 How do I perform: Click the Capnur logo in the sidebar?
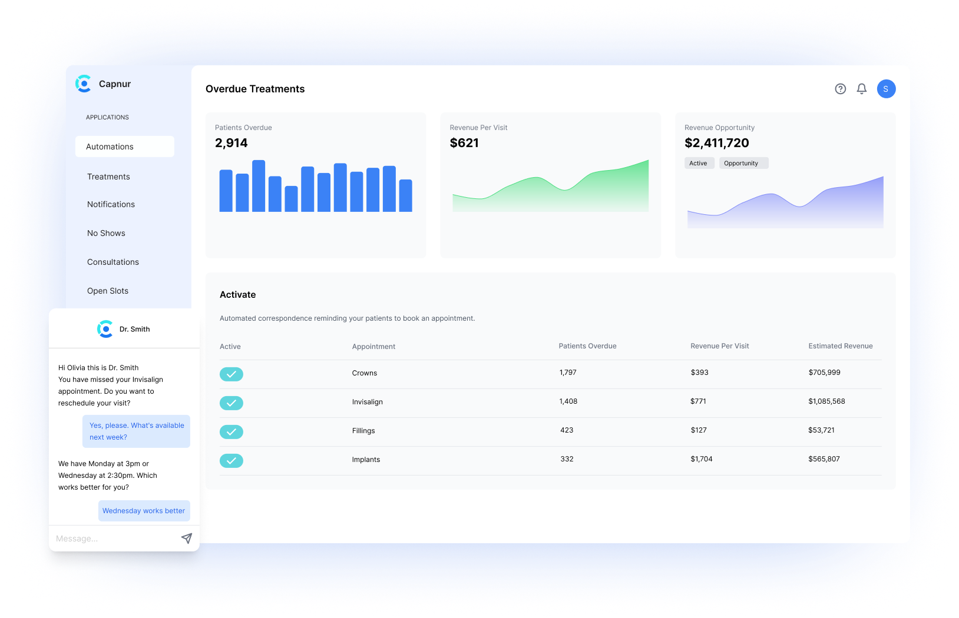coord(84,84)
